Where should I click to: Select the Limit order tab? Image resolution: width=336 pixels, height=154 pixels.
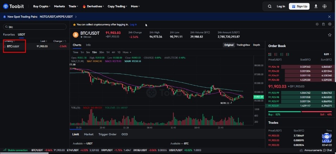(x=75, y=134)
